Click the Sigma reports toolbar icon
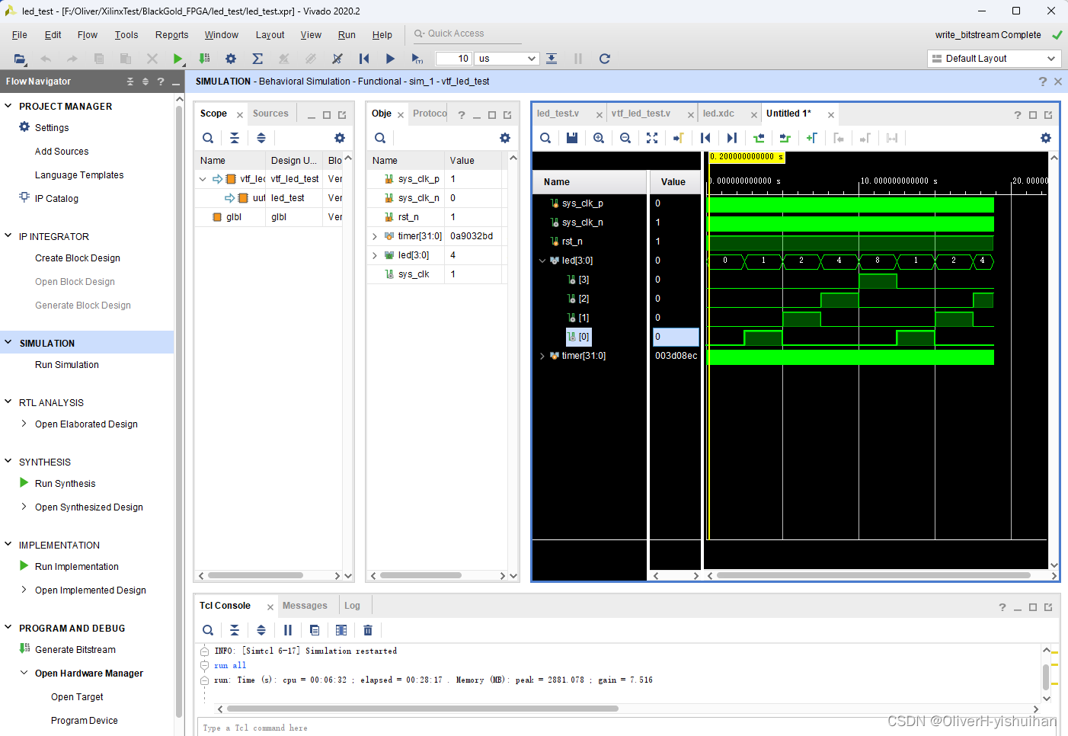This screenshot has width=1068, height=736. 257,59
